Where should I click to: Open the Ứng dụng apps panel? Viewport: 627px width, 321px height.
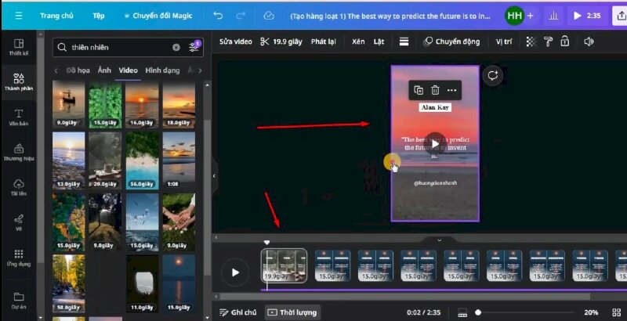click(18, 258)
